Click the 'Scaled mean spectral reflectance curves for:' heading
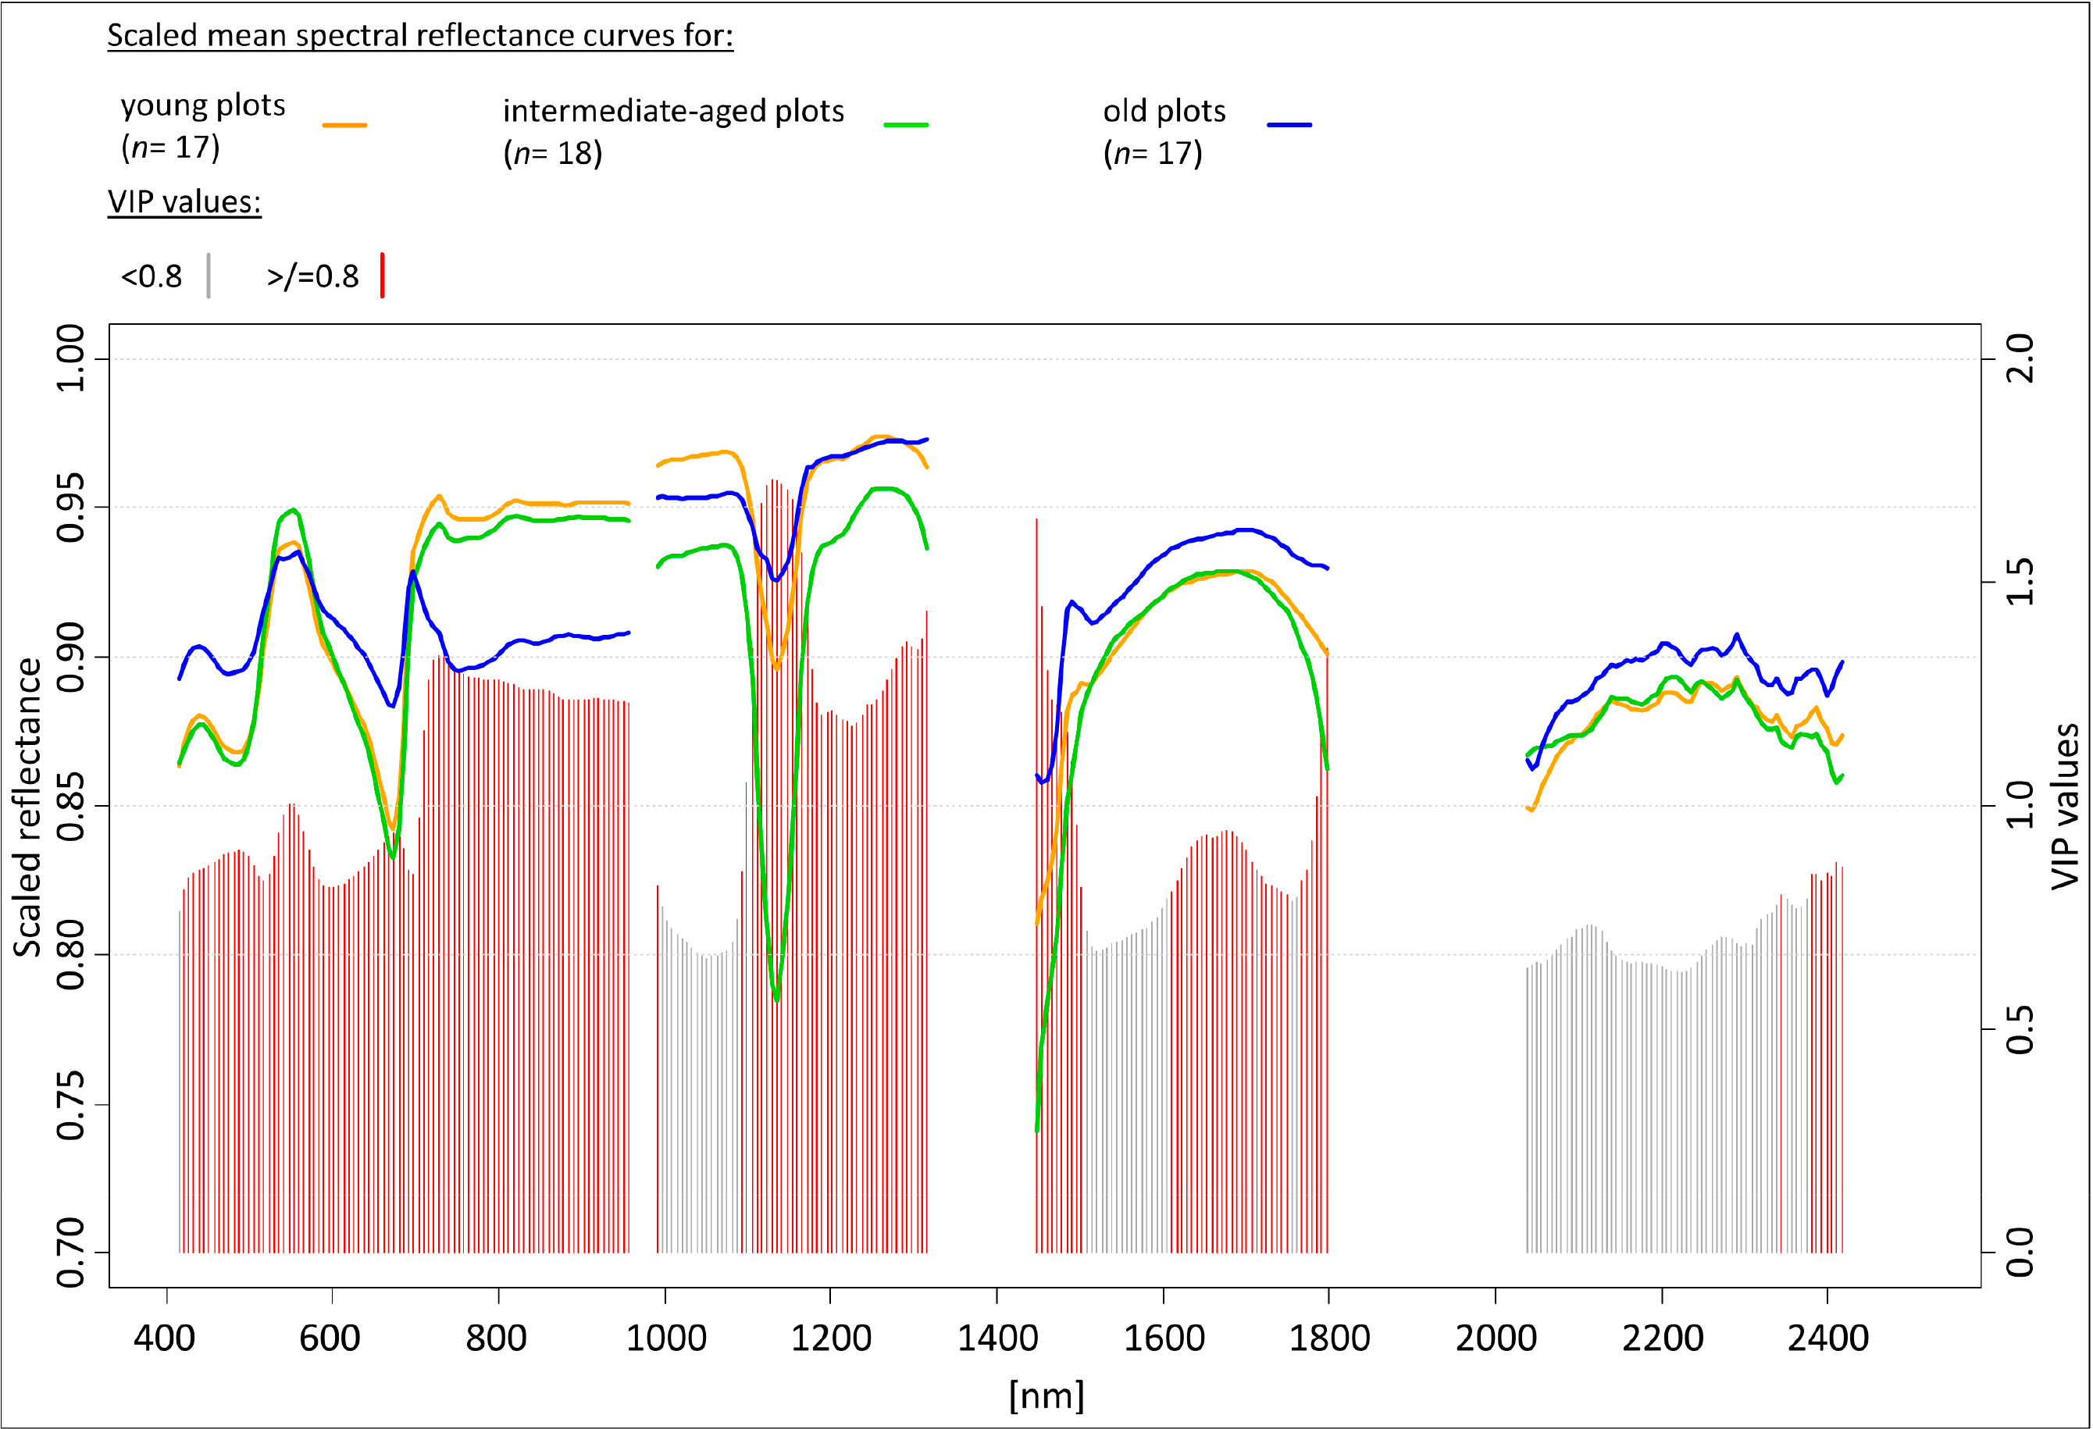 (419, 36)
